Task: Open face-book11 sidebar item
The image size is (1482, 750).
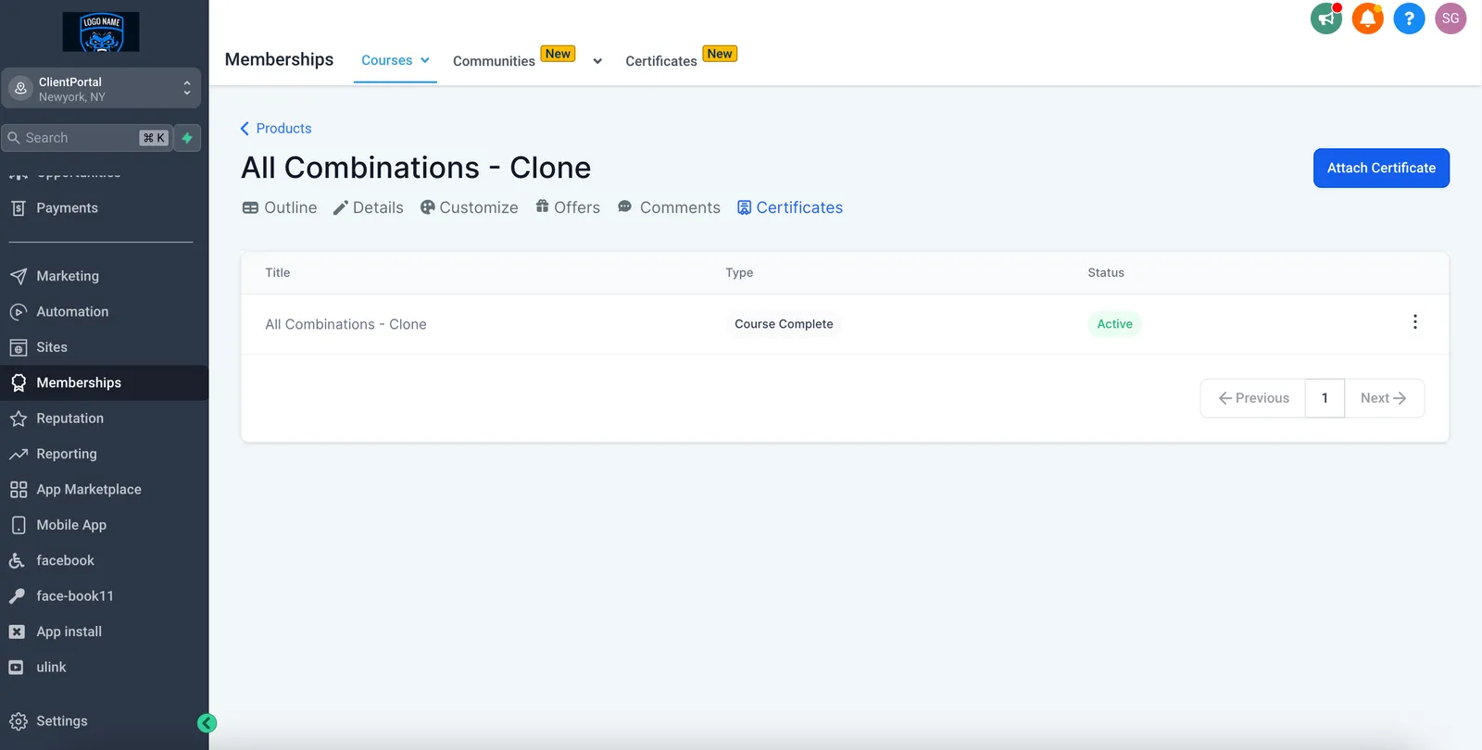Action: point(104,596)
